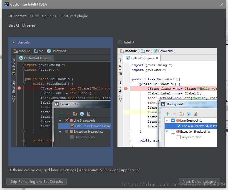Expand folded 'public sta' method in IntelliJ gutter
Image resolution: width=228 pixels, height=190 pixels.
click(x=130, y=140)
